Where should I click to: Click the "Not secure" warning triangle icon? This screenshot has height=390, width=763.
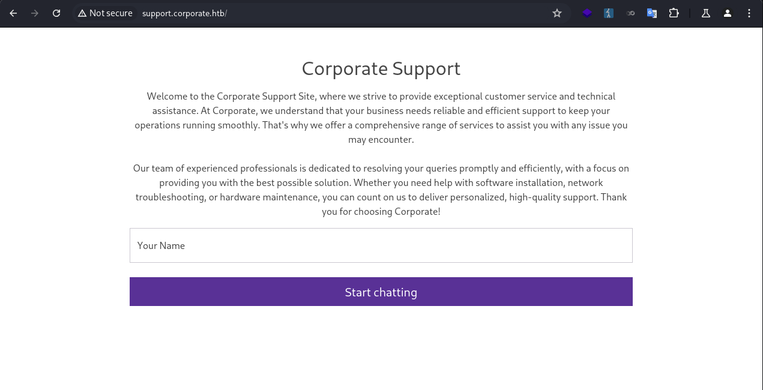[x=82, y=13]
